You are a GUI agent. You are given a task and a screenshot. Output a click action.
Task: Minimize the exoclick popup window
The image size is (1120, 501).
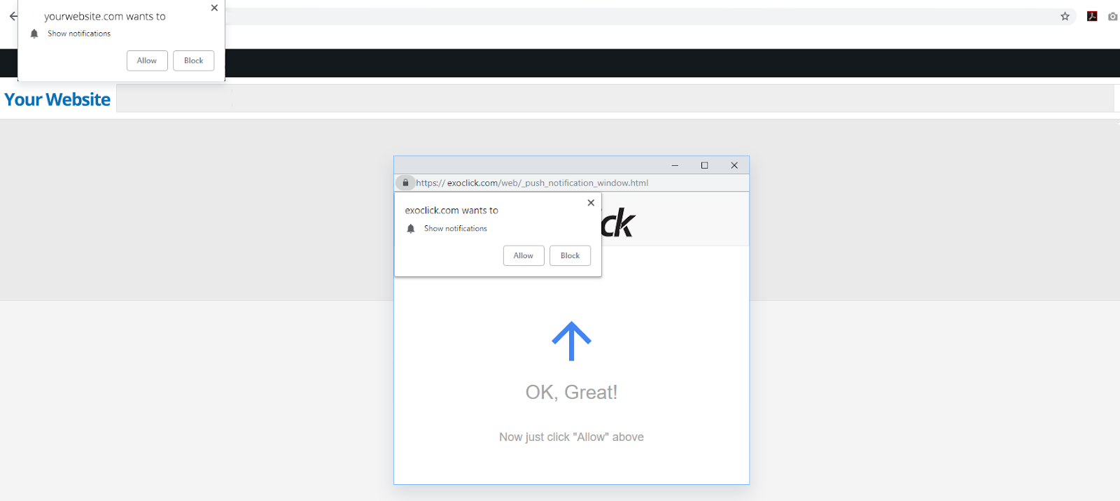(675, 166)
